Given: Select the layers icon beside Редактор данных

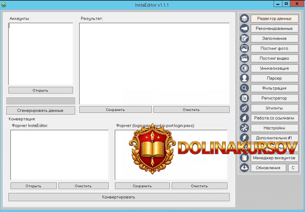Looking at the screenshot, I should tap(244, 18).
